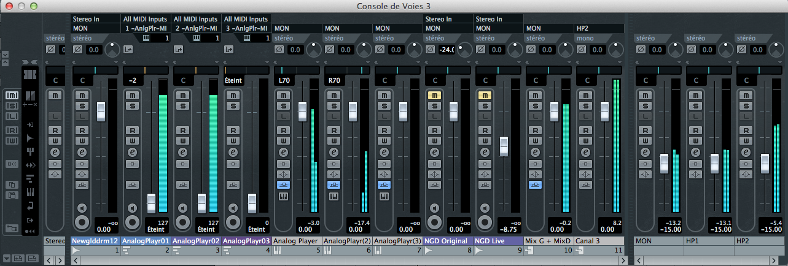Open the Stereo In input routing of Newglddrm12

(95, 20)
